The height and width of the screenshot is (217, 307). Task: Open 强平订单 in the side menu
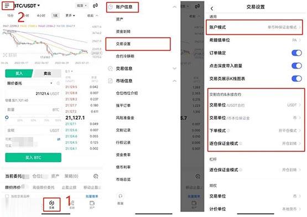(123, 105)
